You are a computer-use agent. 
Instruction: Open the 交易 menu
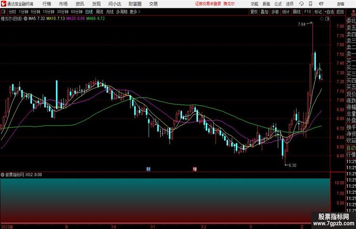pyautogui.click(x=153, y=4)
